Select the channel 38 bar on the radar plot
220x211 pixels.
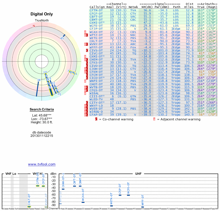click(37, 88)
